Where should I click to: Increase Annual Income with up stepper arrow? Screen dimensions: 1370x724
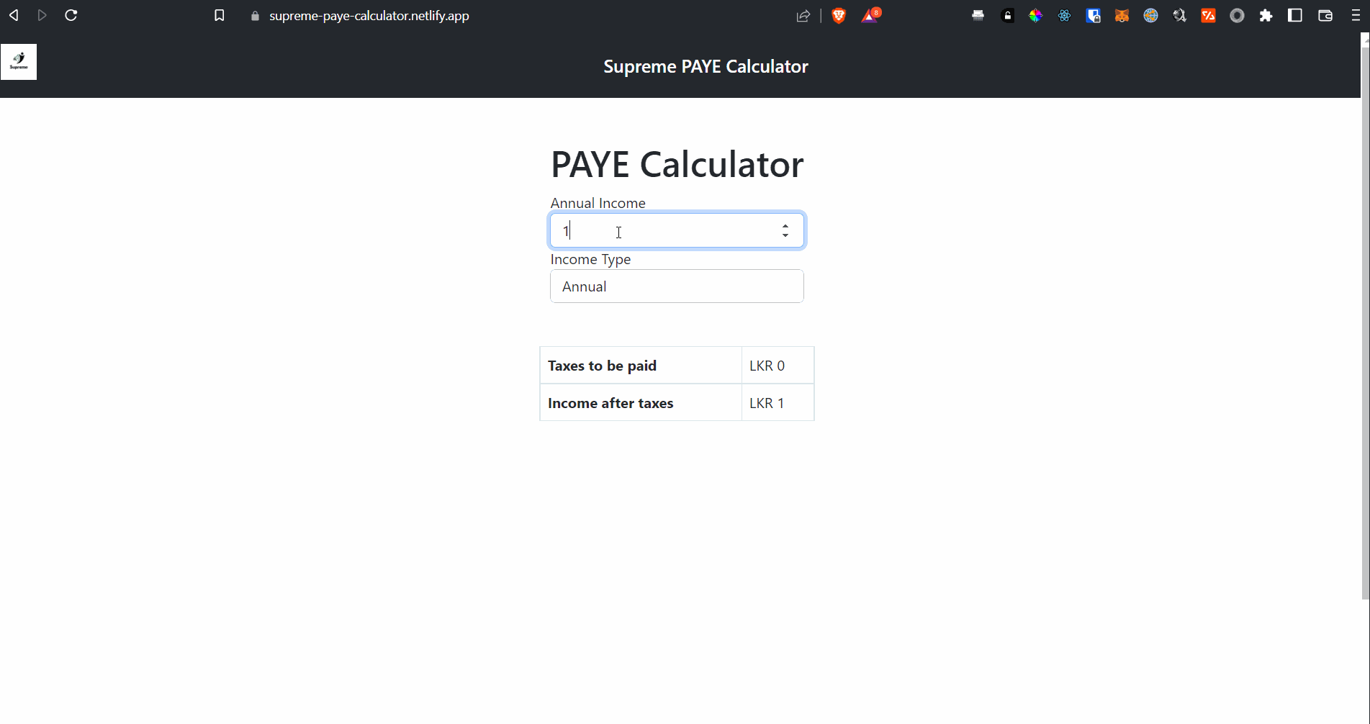(785, 226)
